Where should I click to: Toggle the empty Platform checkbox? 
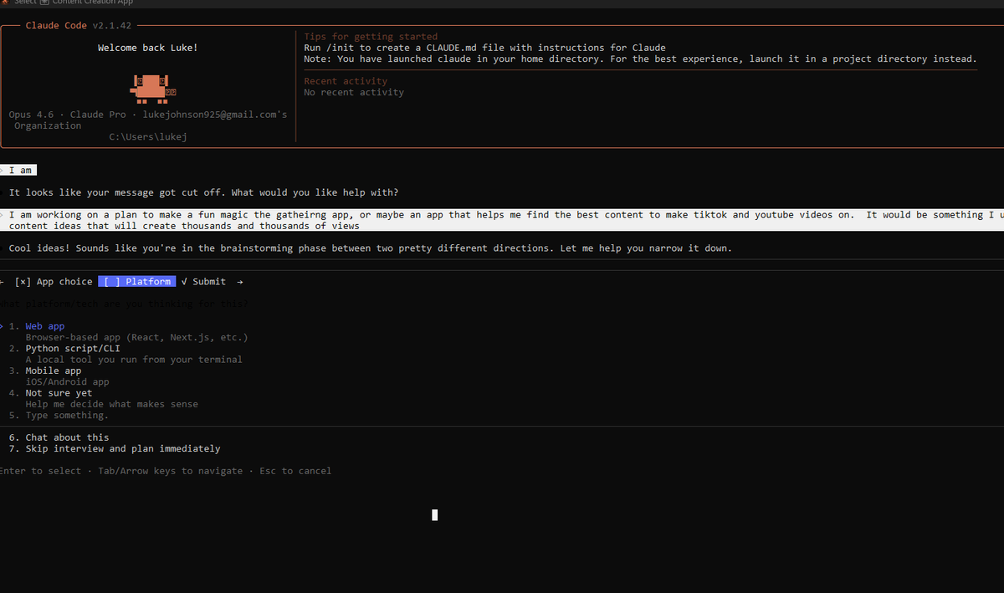click(112, 282)
